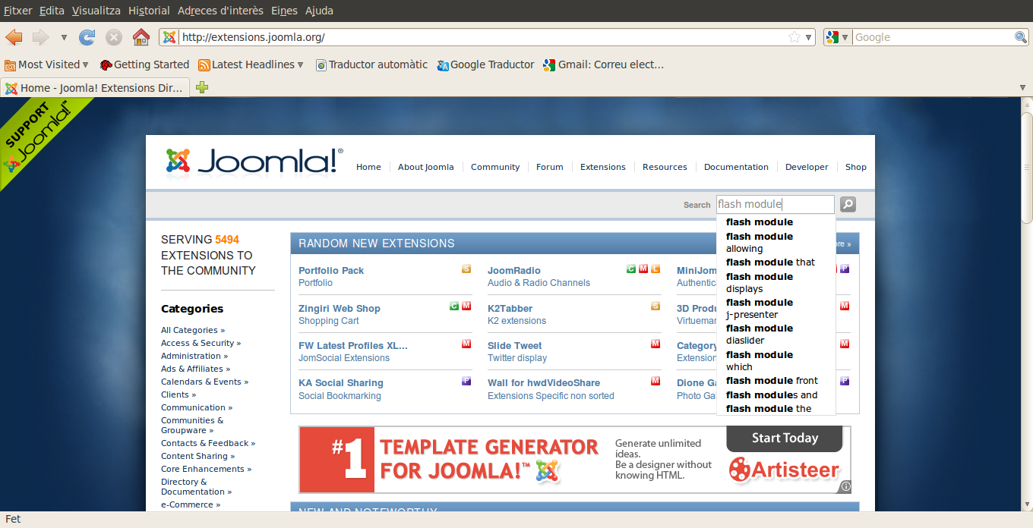1033x528 pixels.
Task: Click the browser Forward arrow button
Action: (x=40, y=37)
